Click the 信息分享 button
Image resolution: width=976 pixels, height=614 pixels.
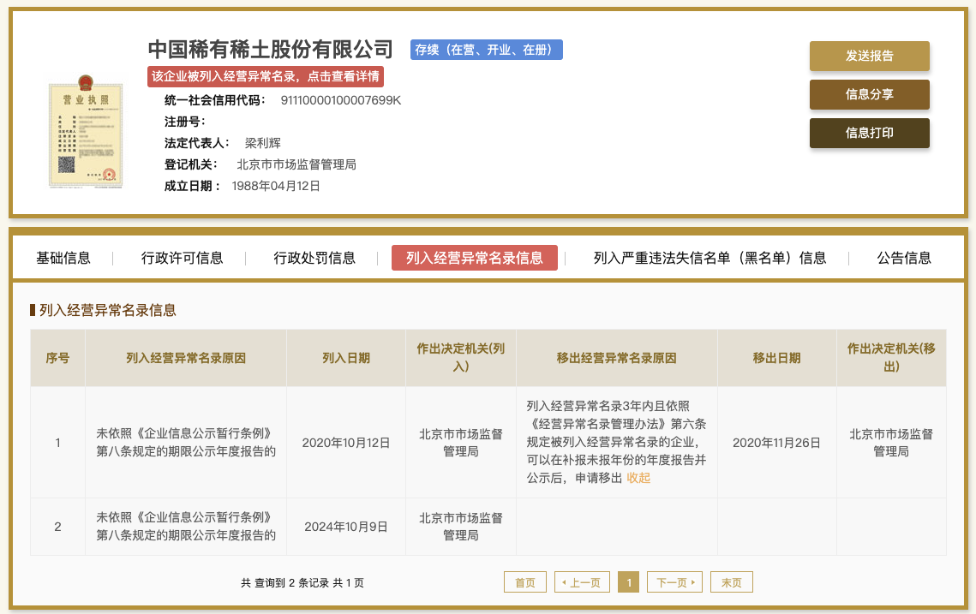pos(869,94)
